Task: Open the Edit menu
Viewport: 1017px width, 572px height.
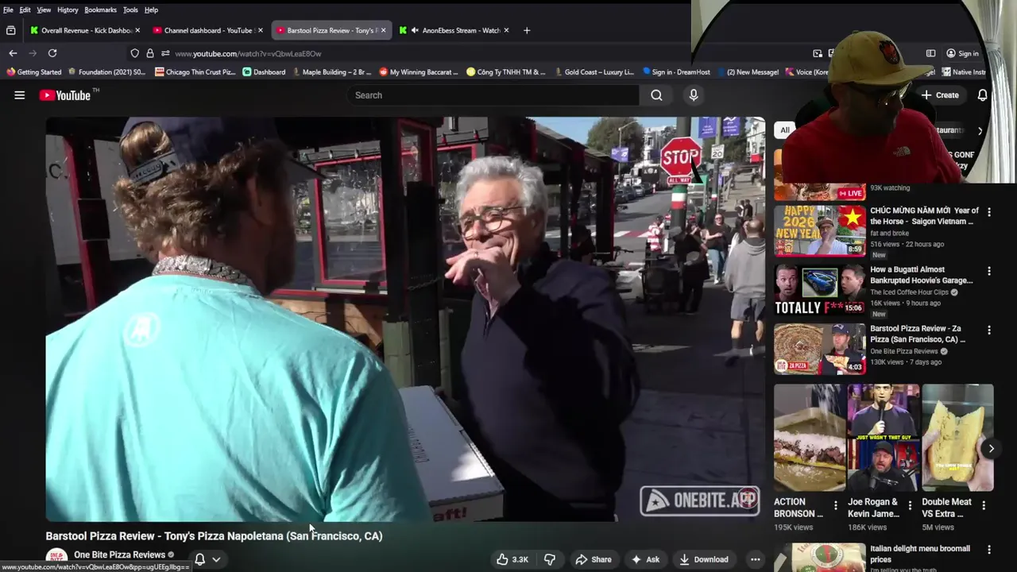Action: click(x=25, y=10)
